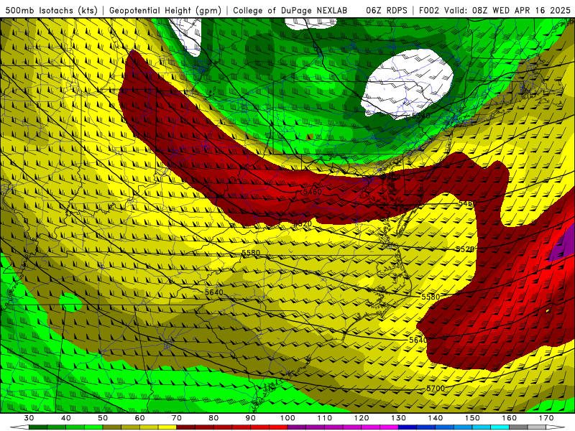Click the color scale label 100
This screenshot has height=431, width=575.
point(287,418)
